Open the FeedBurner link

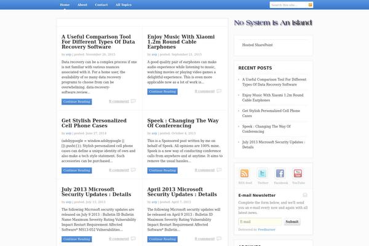(266, 229)
